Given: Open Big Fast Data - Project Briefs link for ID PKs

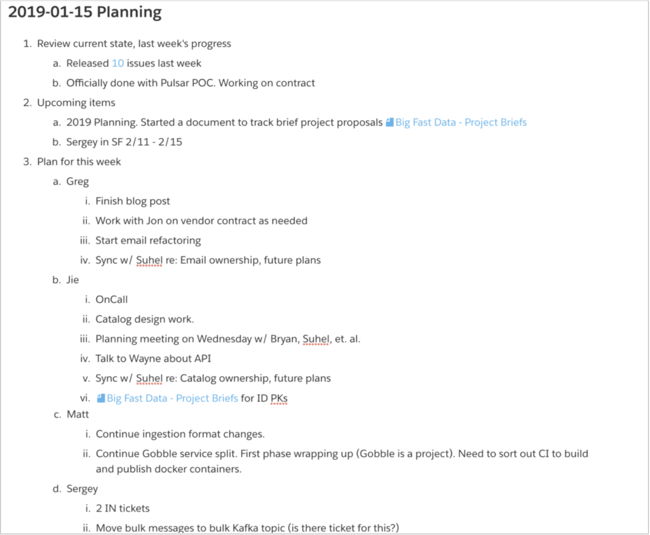Looking at the screenshot, I should (172, 398).
